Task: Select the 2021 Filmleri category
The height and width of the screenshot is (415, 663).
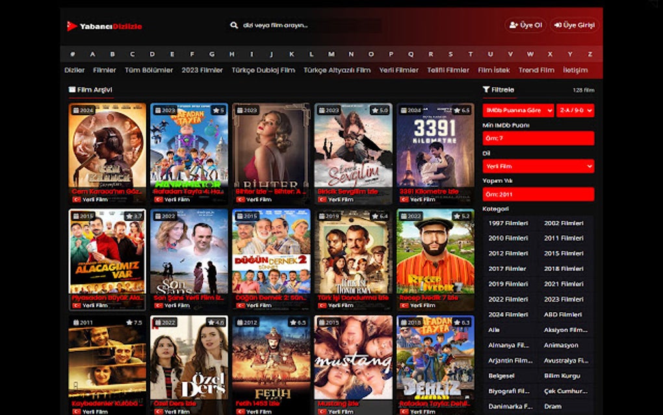Action: [564, 284]
